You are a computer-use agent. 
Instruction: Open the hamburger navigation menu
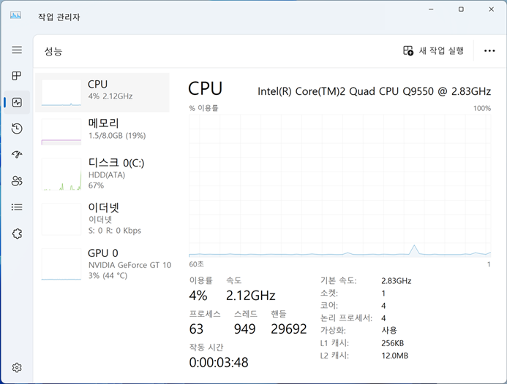tap(17, 50)
